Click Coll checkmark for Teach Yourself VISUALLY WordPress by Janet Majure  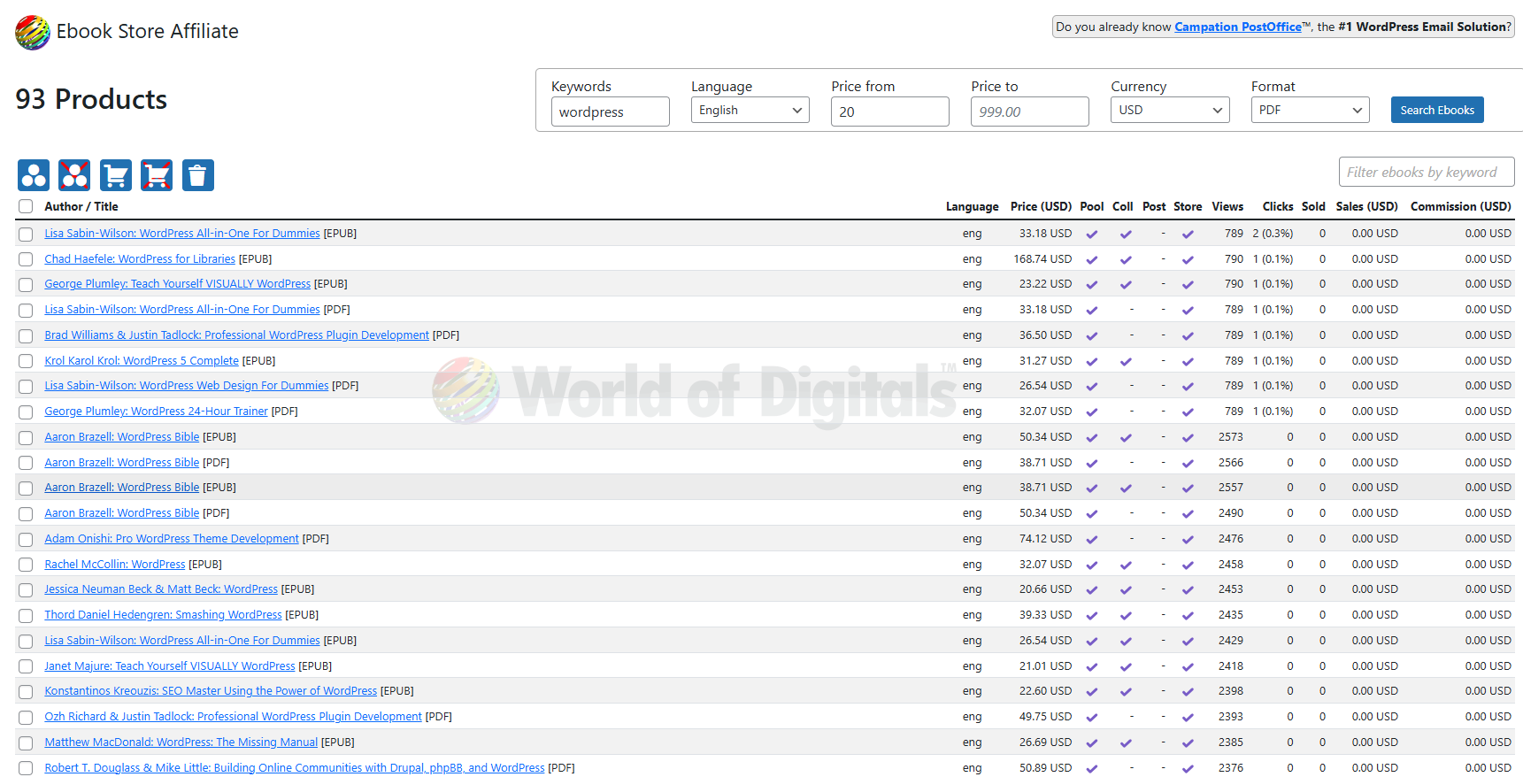(x=1126, y=667)
